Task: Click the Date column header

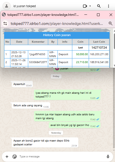Action: click(x=19, y=42)
